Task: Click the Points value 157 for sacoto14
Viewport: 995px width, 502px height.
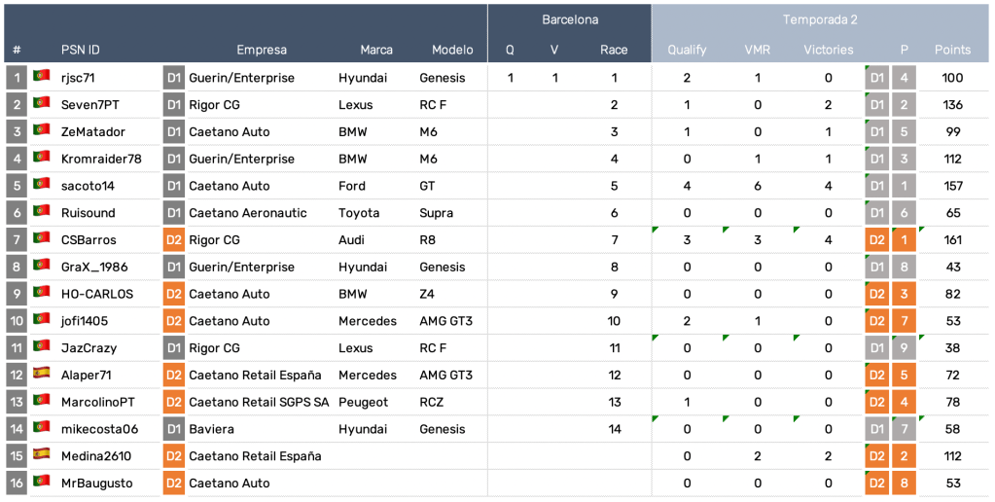Action: (952, 186)
